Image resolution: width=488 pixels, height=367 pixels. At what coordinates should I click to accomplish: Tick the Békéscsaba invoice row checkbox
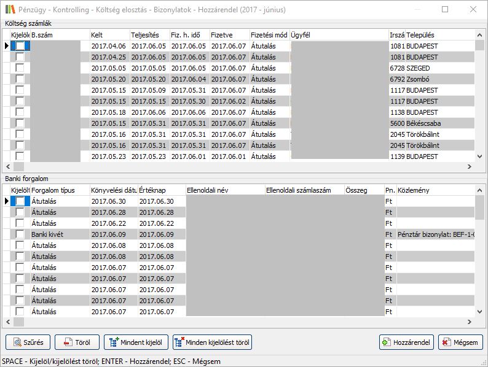20,123
